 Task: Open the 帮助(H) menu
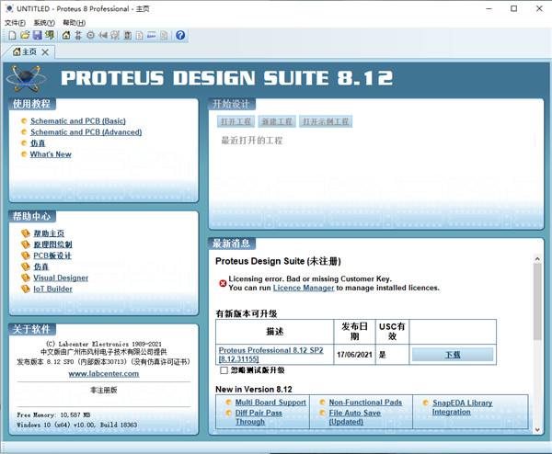click(x=74, y=22)
